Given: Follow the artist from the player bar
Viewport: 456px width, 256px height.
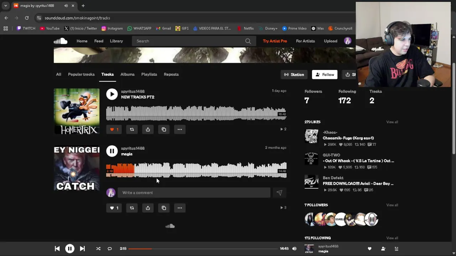Looking at the screenshot, I should point(383,249).
